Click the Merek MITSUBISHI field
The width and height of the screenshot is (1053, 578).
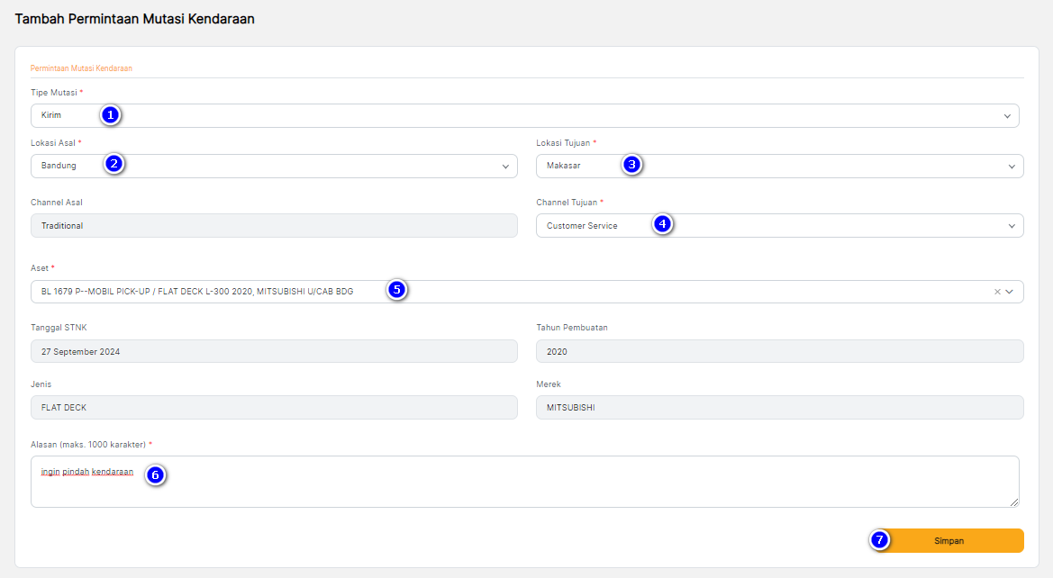779,408
